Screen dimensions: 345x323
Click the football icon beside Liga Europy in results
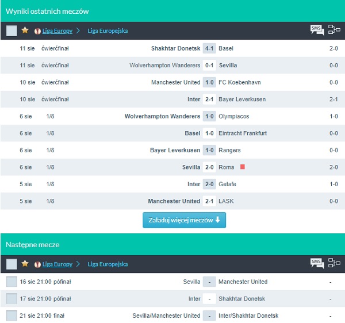click(x=37, y=31)
